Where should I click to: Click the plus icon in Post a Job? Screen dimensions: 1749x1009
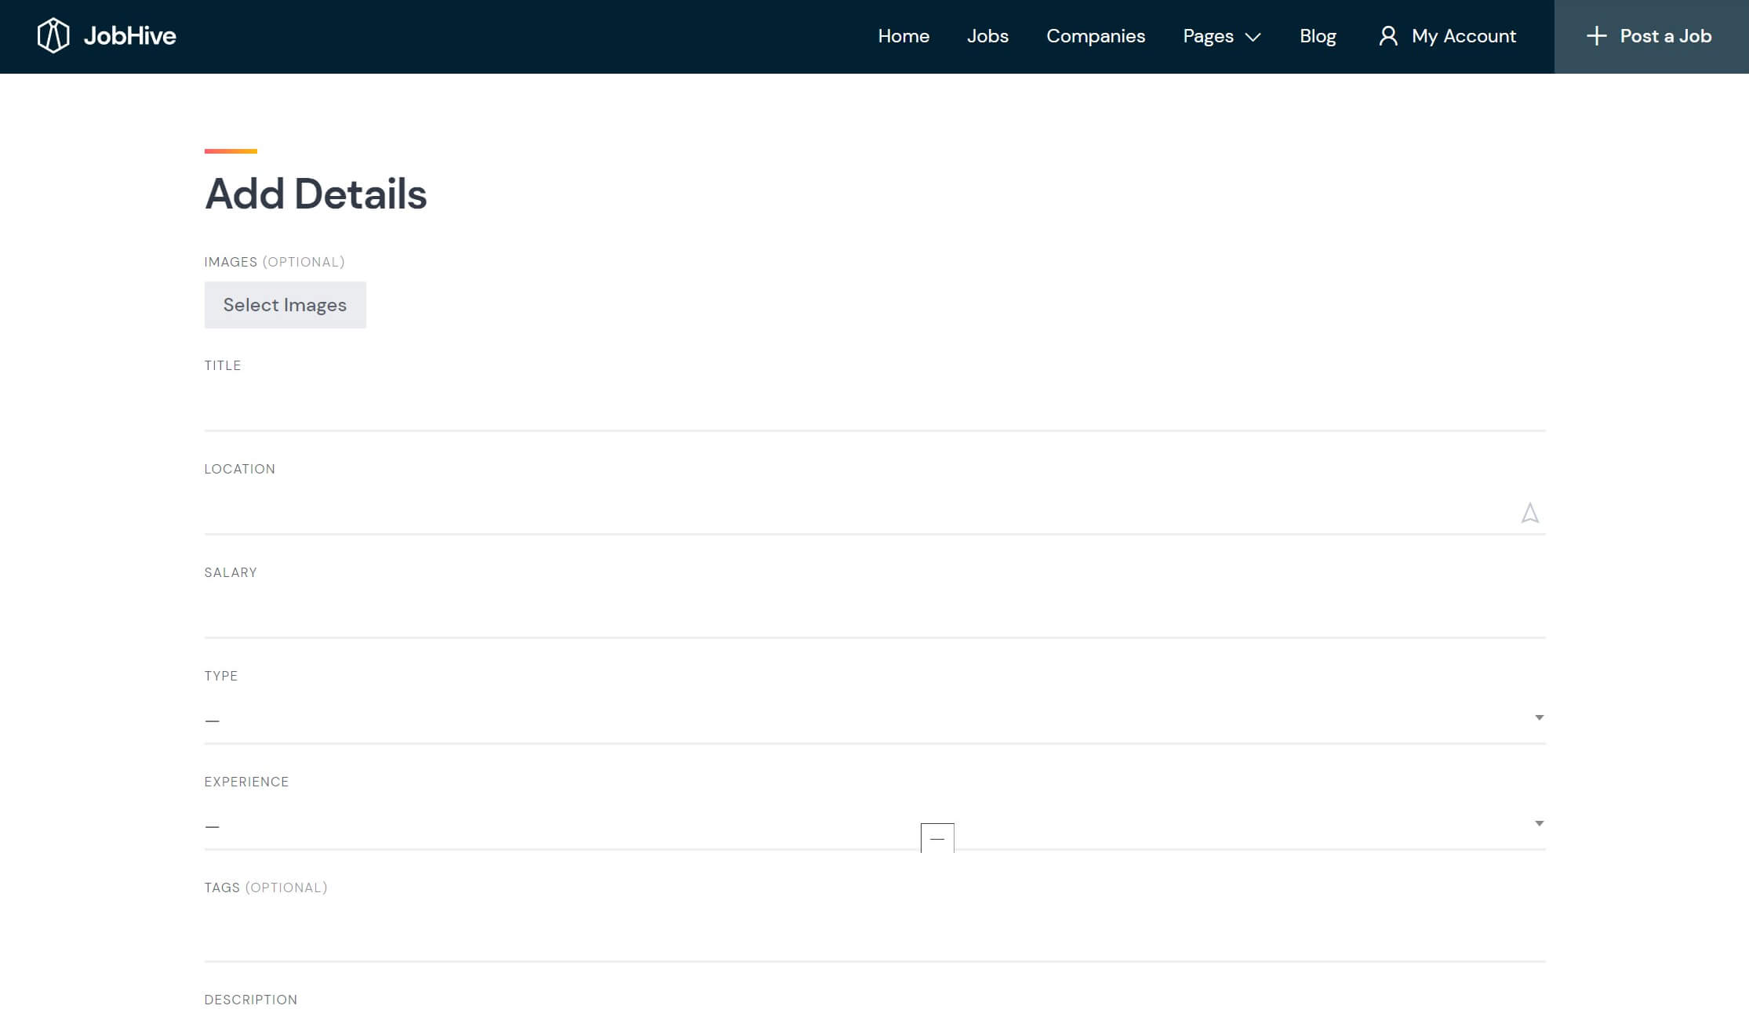[x=1596, y=36]
